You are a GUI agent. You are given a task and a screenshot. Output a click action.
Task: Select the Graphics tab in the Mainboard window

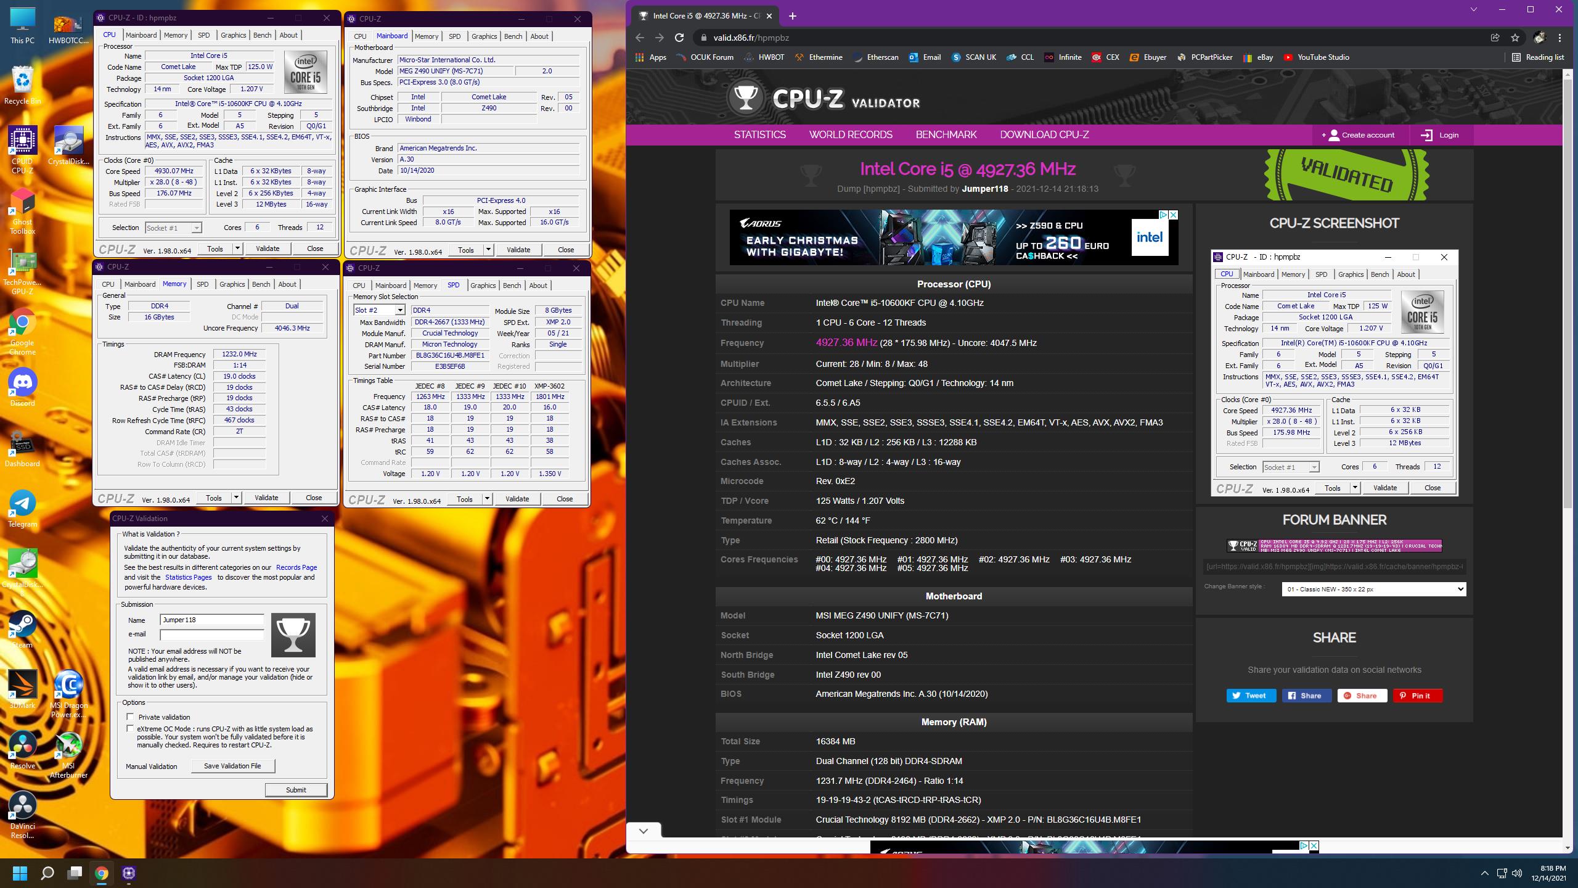click(x=484, y=36)
